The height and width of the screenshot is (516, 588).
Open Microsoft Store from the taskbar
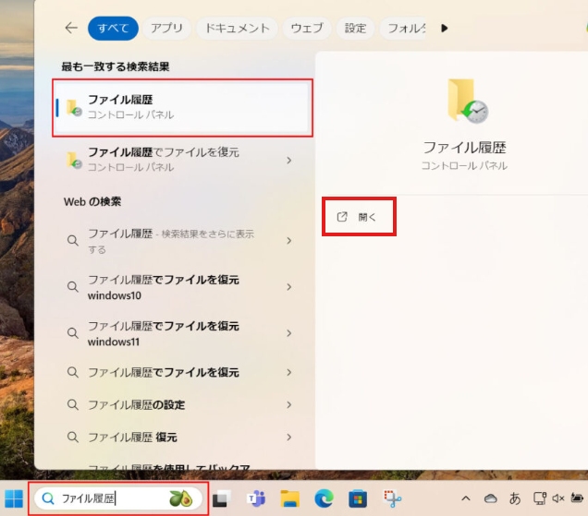[358, 498]
